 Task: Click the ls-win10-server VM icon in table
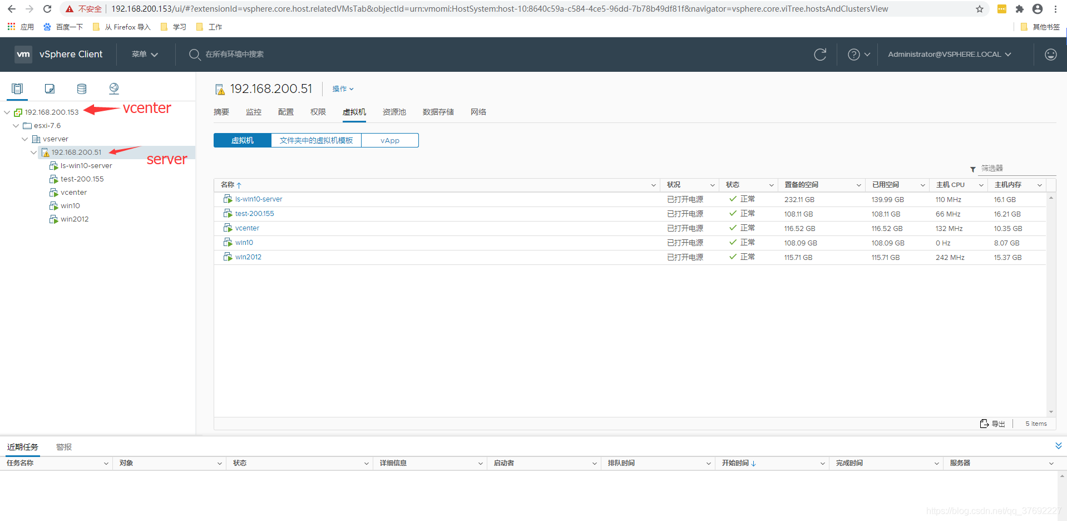click(228, 199)
